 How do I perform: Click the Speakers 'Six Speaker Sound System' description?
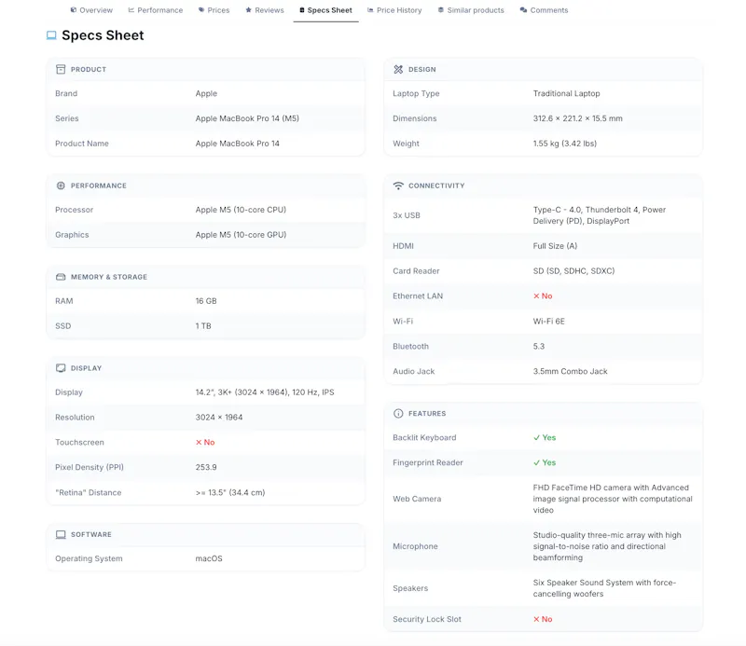click(604, 588)
